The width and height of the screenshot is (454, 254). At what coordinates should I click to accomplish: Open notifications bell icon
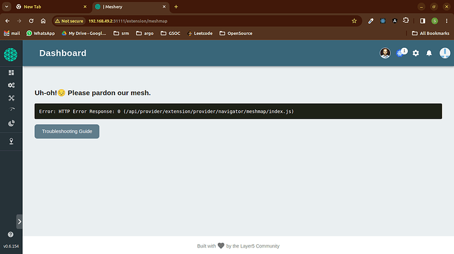point(429,53)
